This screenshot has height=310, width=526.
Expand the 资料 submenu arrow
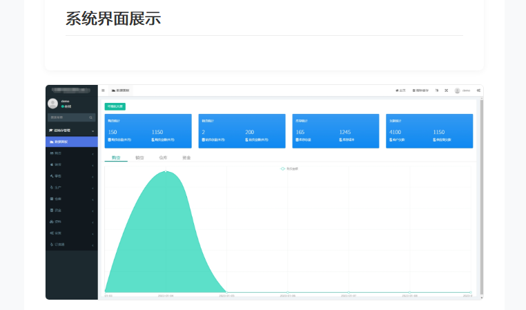coord(93,222)
